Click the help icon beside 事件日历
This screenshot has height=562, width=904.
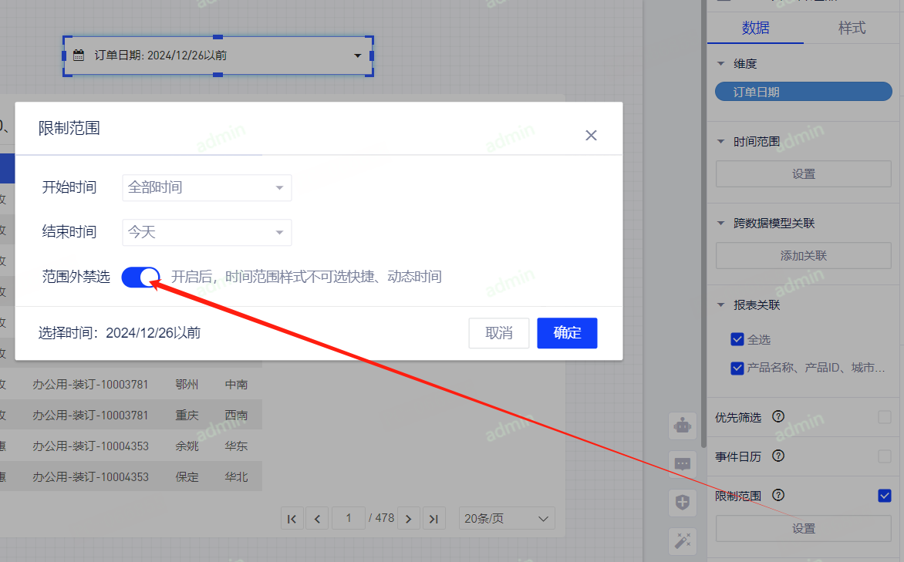(778, 456)
